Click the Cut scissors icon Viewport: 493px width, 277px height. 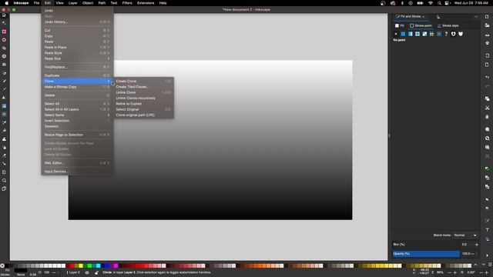click(x=487, y=108)
